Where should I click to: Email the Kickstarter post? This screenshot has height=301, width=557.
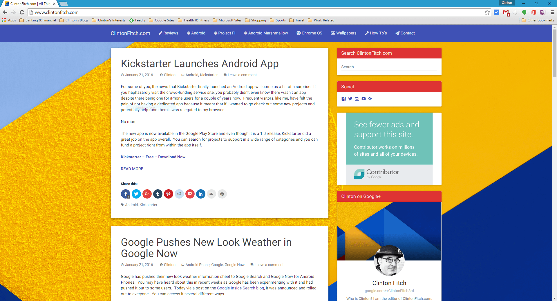pos(211,194)
